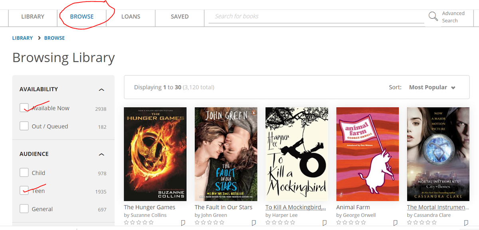Open The Fault In Our Stars title

click(x=224, y=207)
